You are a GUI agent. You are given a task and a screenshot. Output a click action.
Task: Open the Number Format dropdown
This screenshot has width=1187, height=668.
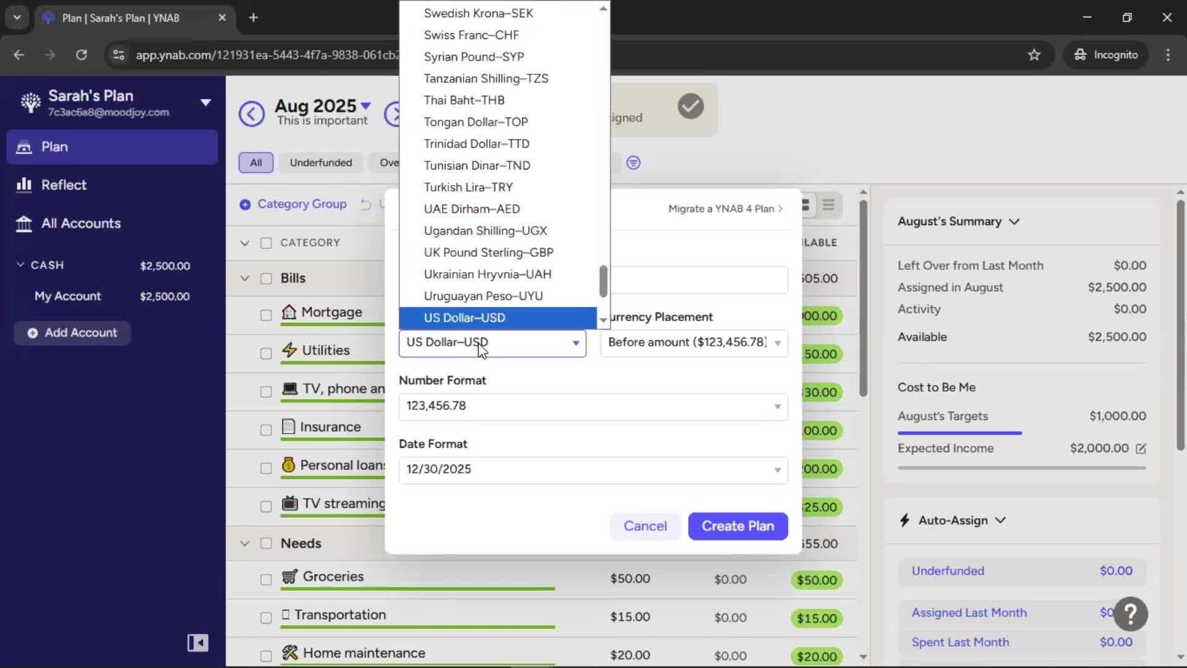pyautogui.click(x=593, y=406)
